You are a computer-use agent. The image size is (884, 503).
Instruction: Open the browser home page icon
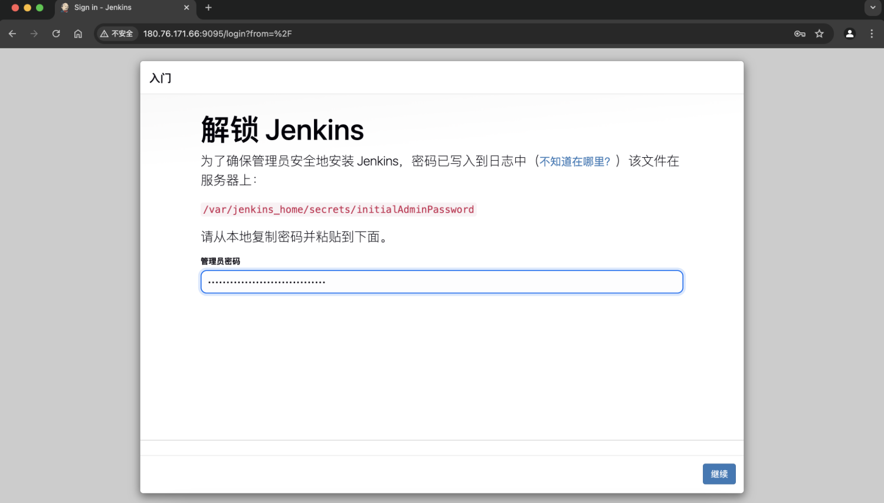coord(78,34)
